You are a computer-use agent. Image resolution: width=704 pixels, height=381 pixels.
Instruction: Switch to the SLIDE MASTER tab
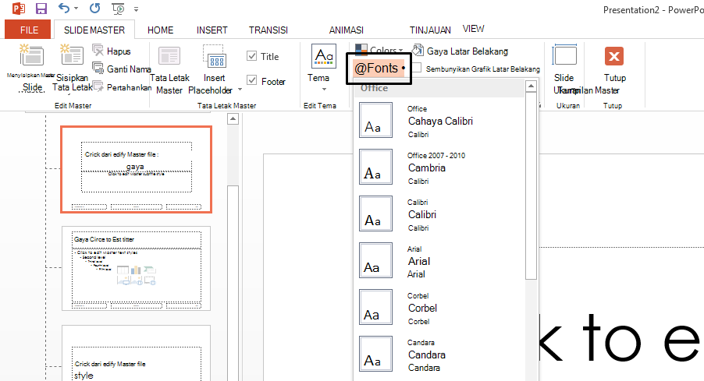pos(94,30)
